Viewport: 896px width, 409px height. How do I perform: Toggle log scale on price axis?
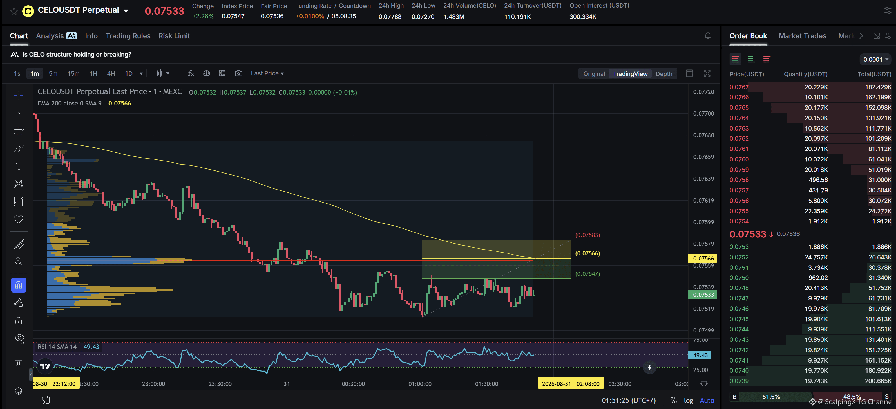coord(688,400)
